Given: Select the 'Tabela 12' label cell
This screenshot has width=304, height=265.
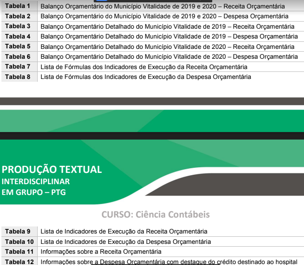Looking at the screenshot, I should [x=19, y=261].
